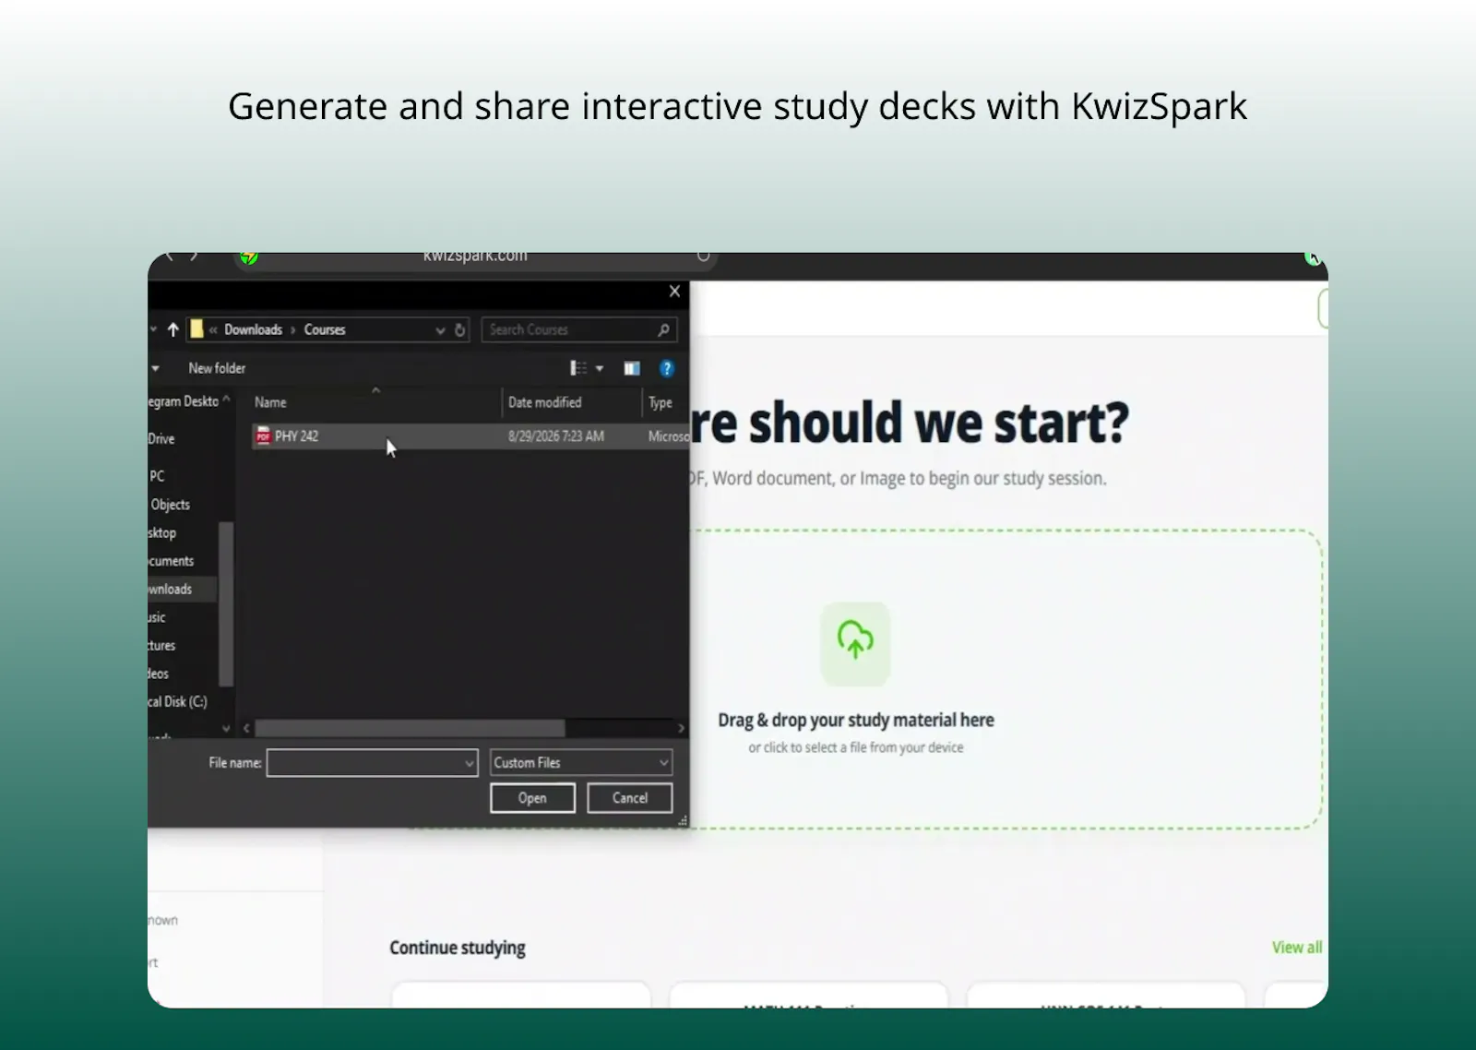The width and height of the screenshot is (1476, 1050).
Task: Click the search magnifier in Search Courses
Action: (x=663, y=329)
